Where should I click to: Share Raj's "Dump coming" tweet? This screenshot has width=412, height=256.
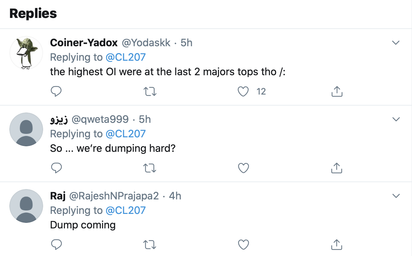click(x=336, y=244)
